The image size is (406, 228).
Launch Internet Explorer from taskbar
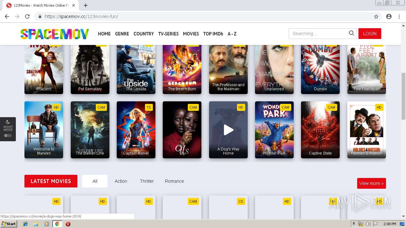[x=25, y=224]
